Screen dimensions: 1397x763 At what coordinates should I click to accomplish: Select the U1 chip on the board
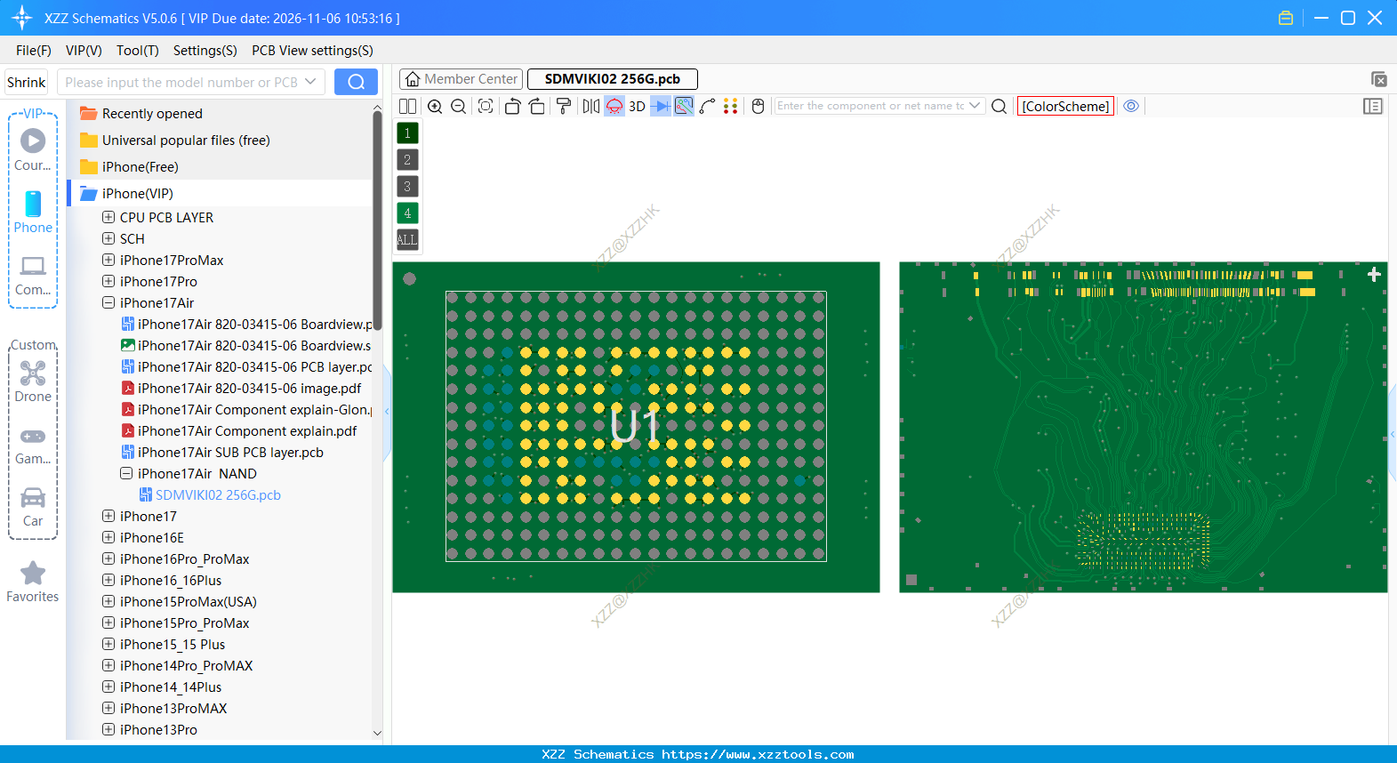pyautogui.click(x=636, y=426)
